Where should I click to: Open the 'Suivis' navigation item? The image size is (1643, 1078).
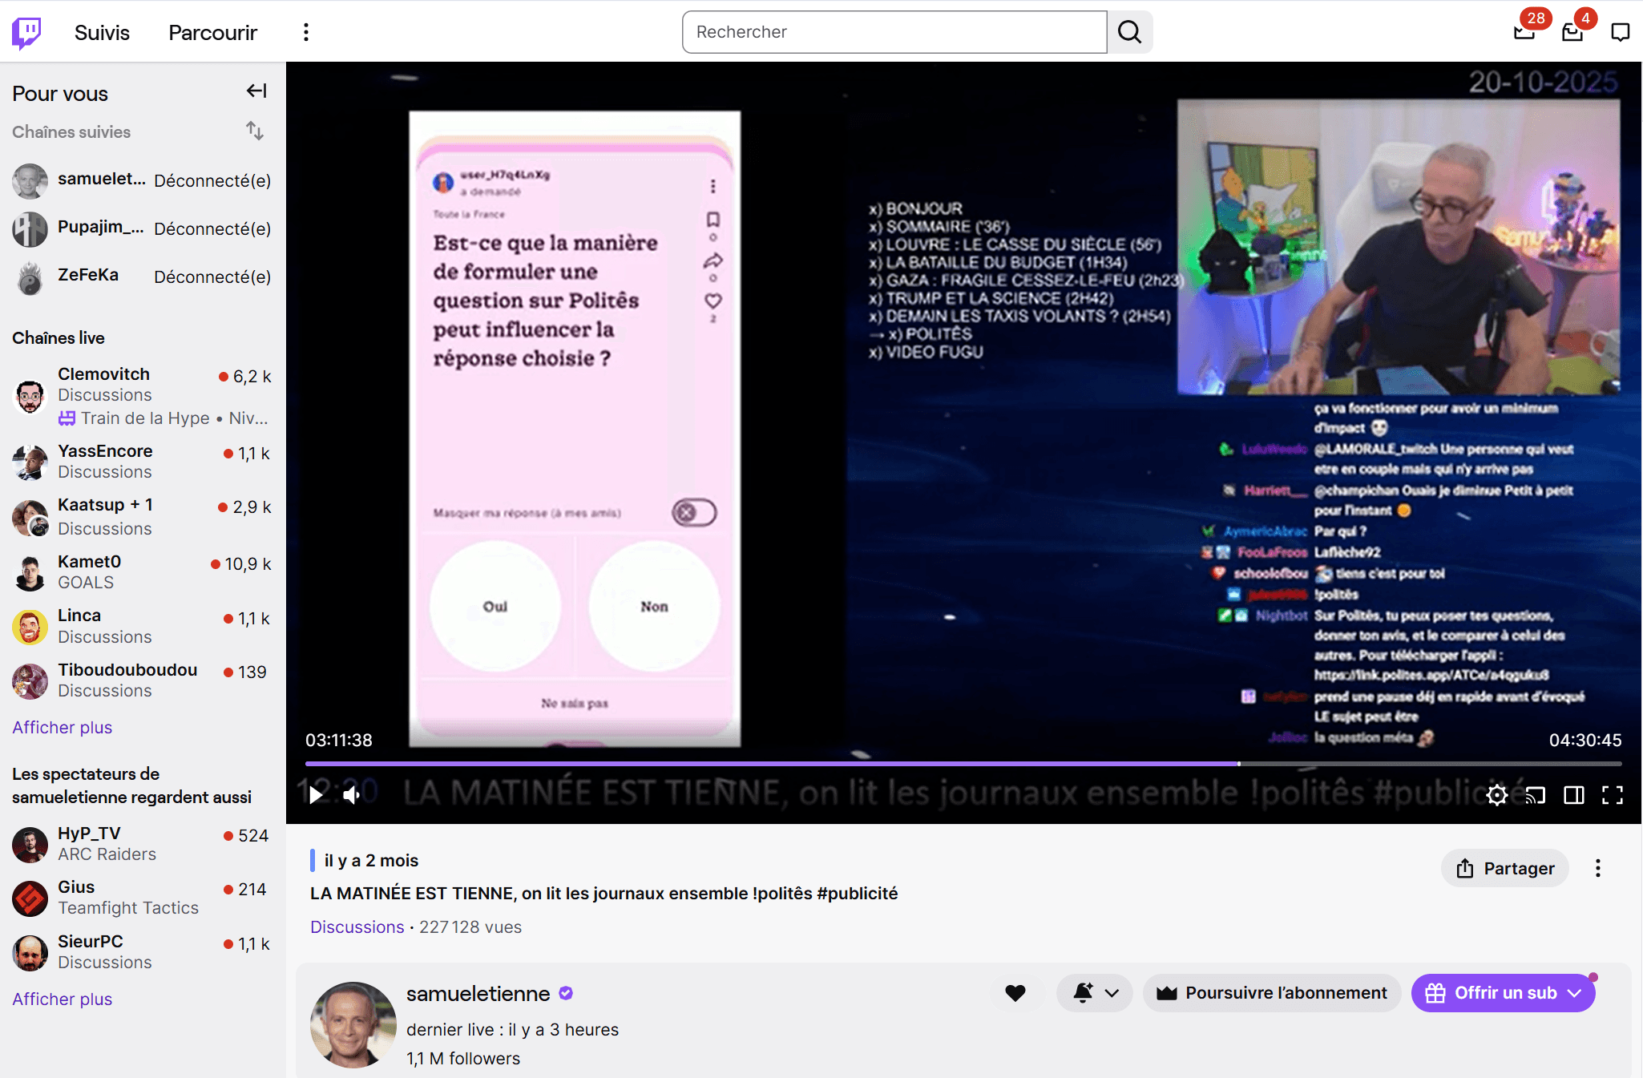[x=102, y=31]
